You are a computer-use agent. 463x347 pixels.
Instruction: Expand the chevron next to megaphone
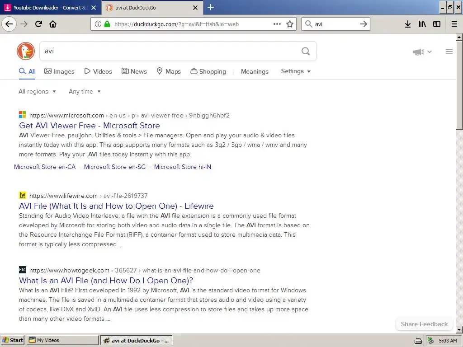[x=430, y=52]
